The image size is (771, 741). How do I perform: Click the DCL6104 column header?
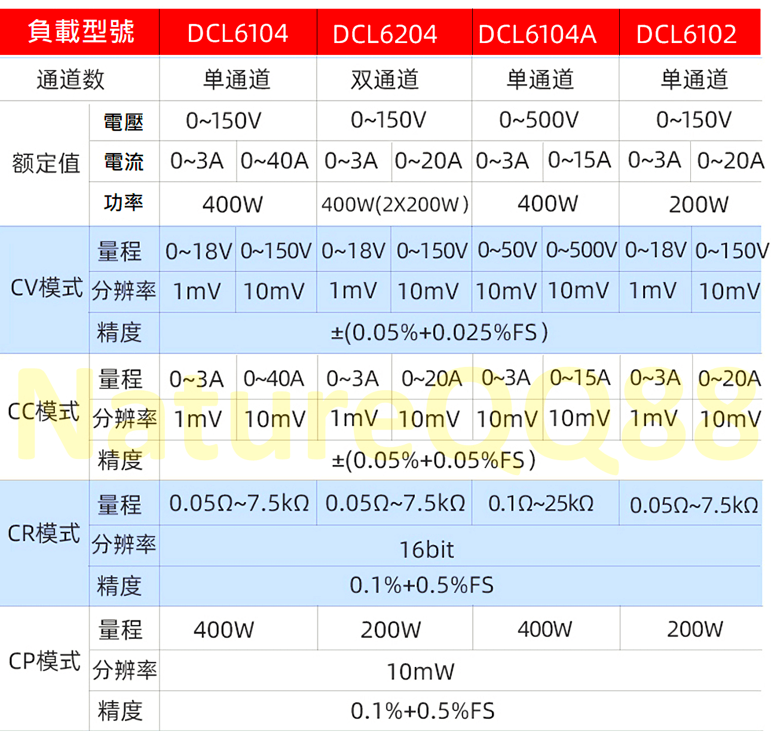tap(237, 33)
